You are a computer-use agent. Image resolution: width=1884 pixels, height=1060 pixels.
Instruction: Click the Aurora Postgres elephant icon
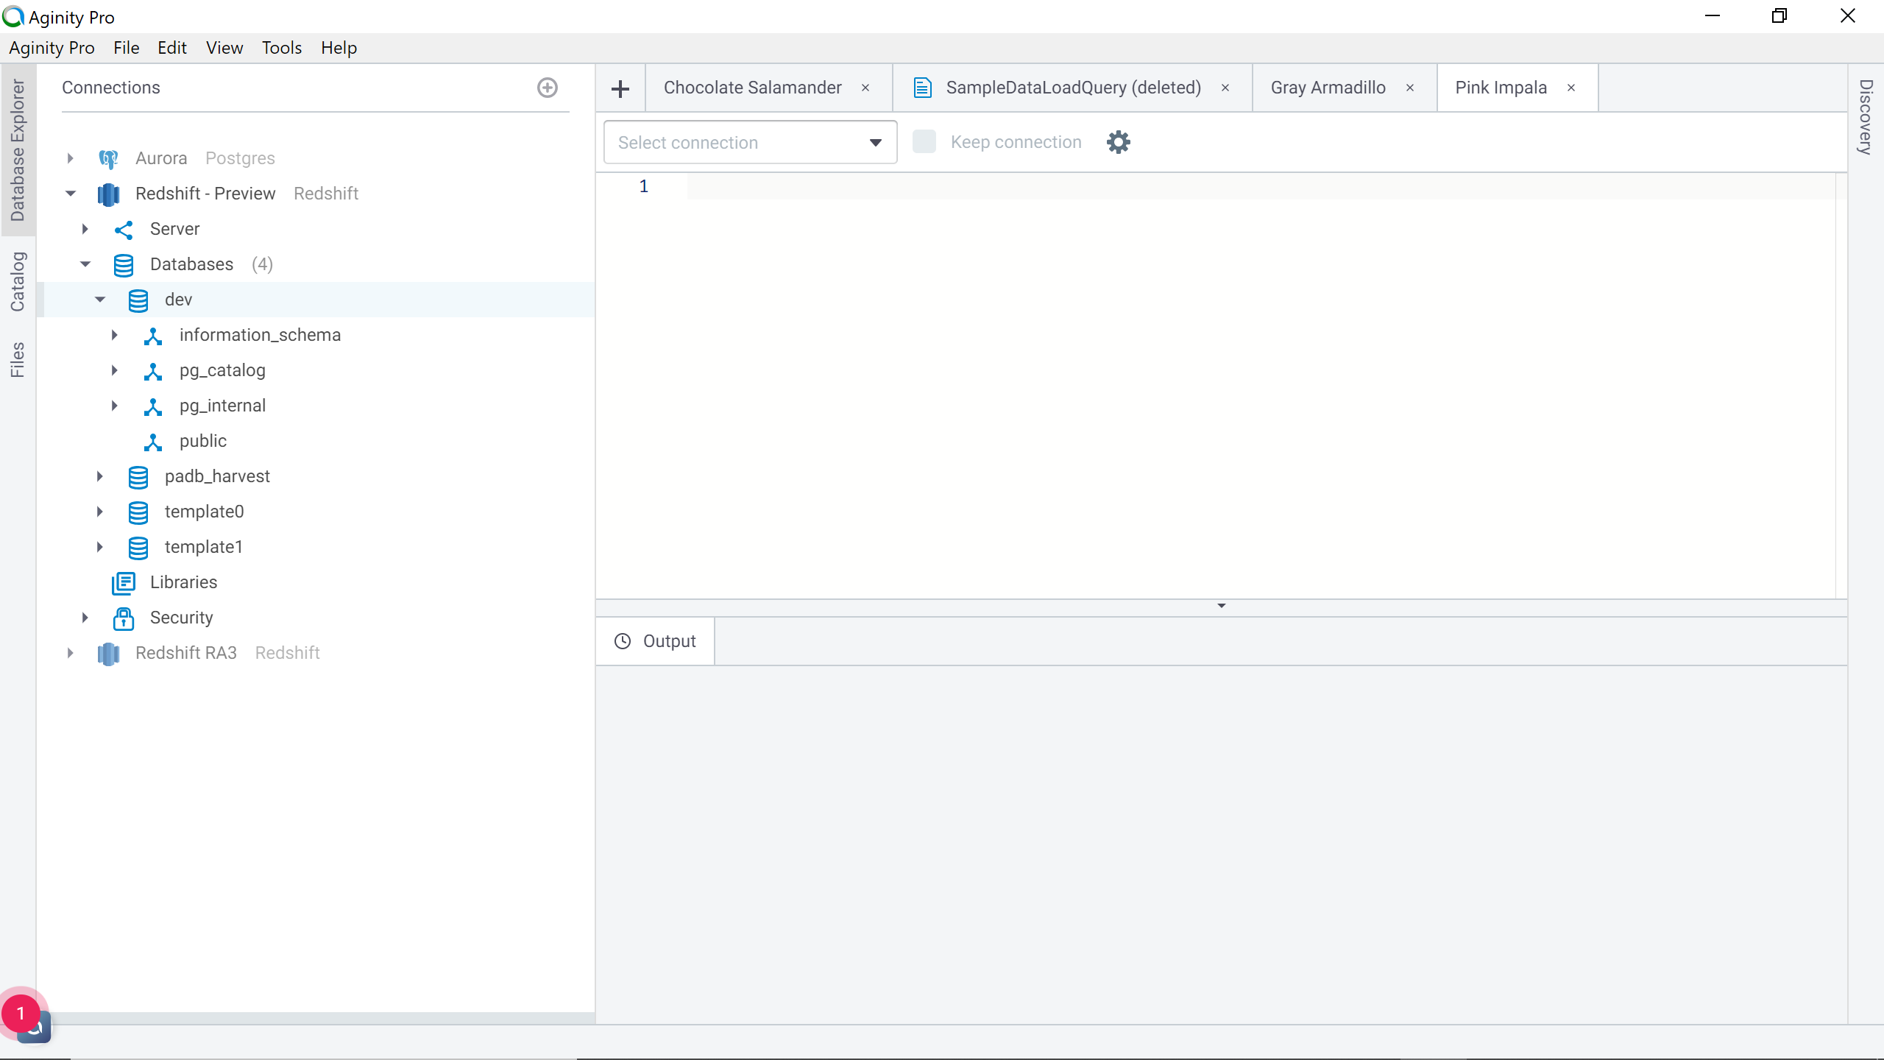point(108,159)
